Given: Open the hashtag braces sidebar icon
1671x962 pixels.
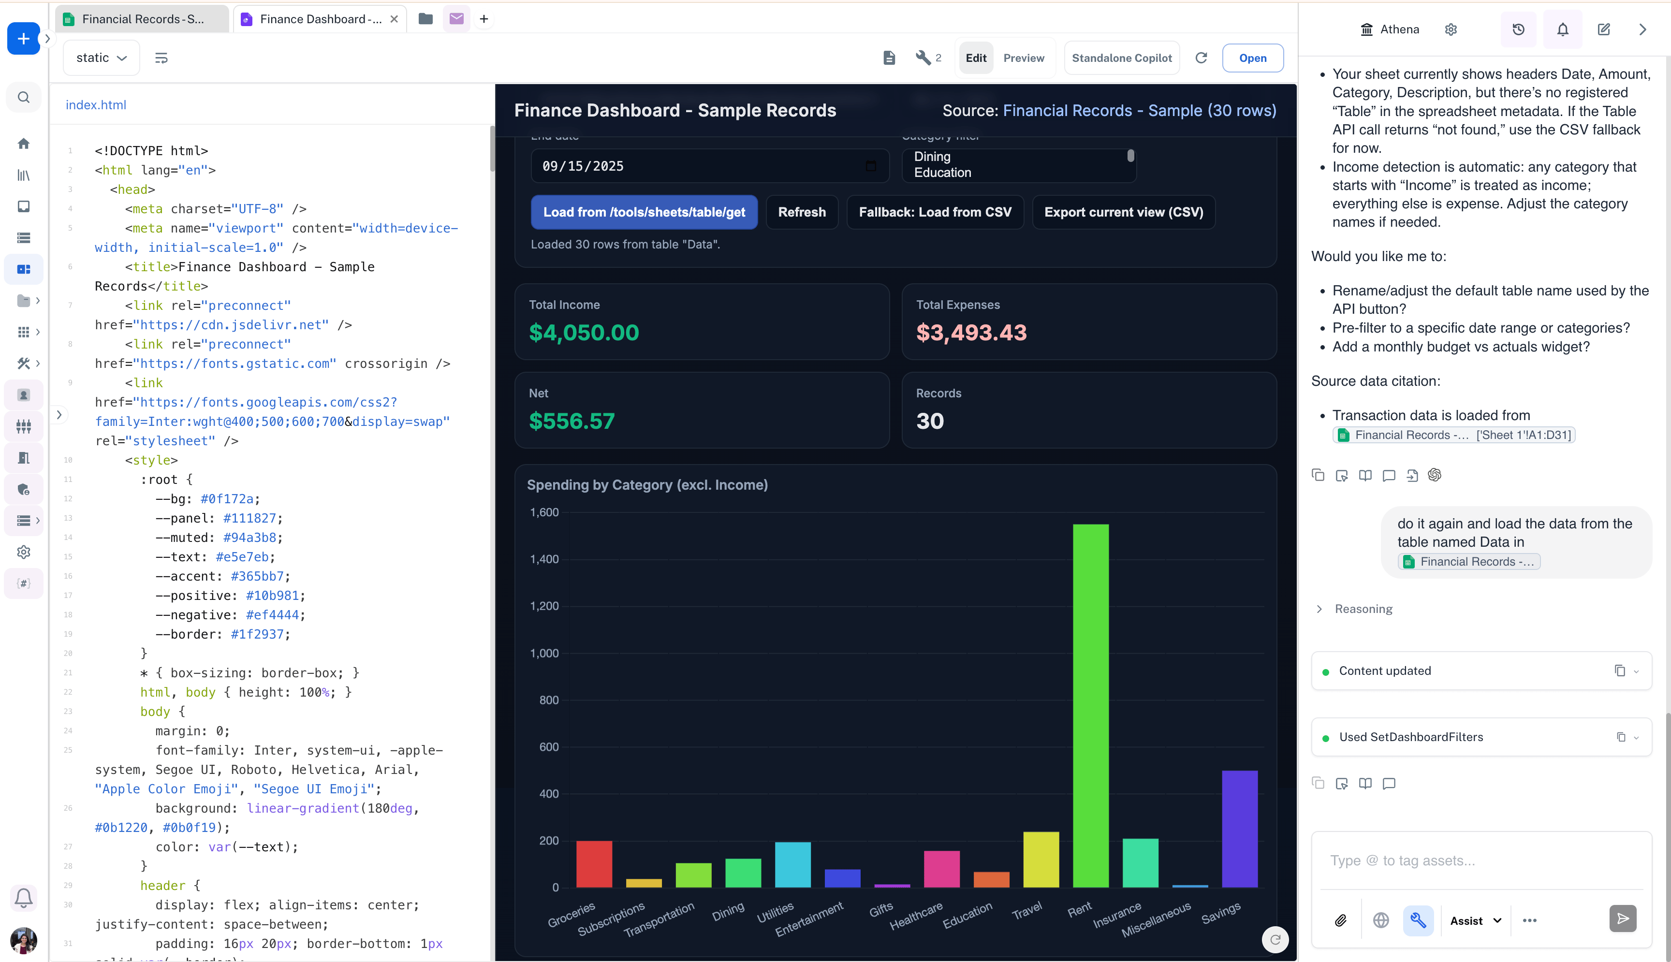Looking at the screenshot, I should click(24, 583).
